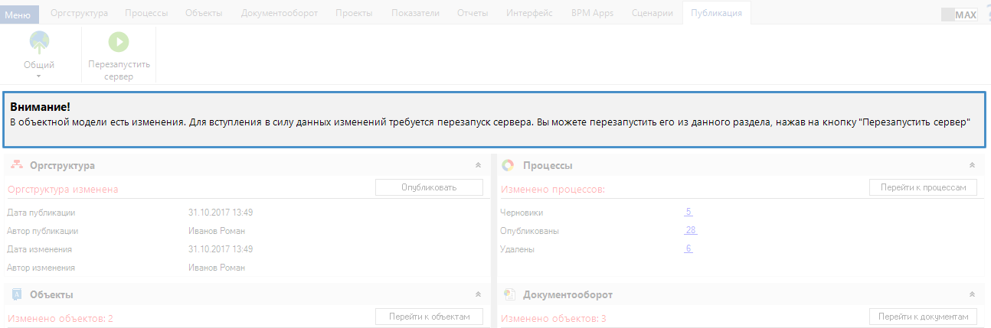Collapse the Процессы panel

(x=972, y=165)
